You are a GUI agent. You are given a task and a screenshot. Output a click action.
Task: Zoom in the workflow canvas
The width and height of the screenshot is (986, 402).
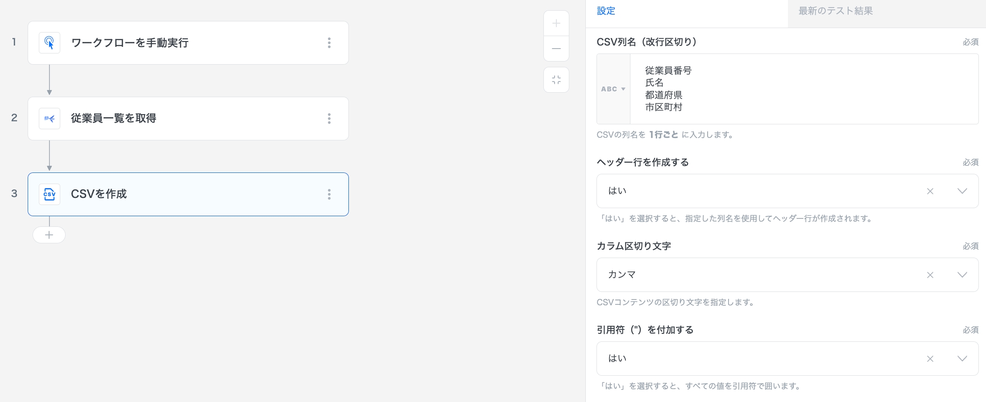tap(556, 24)
